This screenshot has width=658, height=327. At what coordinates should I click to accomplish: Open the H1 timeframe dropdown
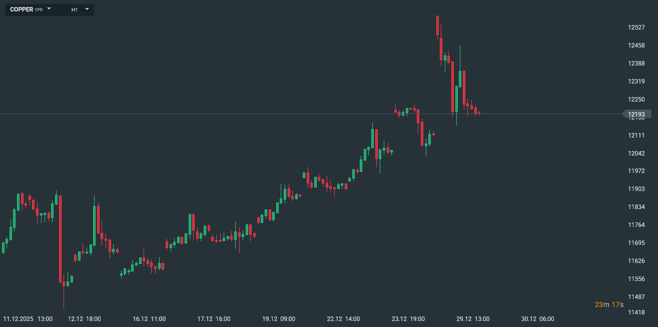pyautogui.click(x=80, y=9)
